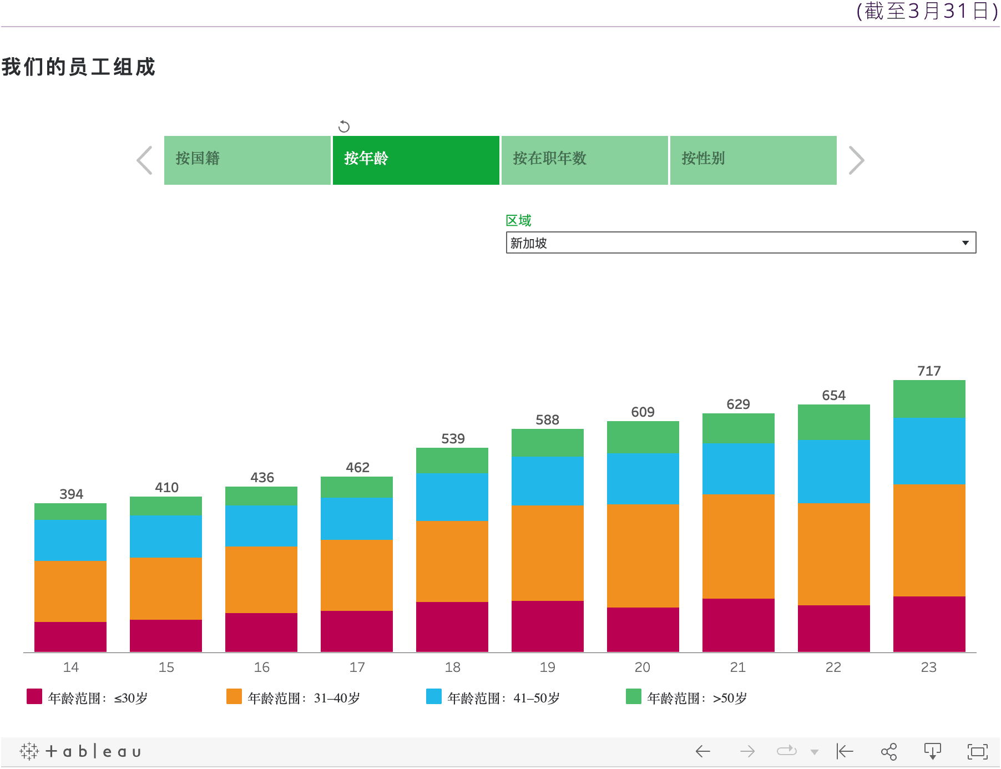Viewport: 1001px width, 769px height.
Task: Click the magenta segment of bar 21
Action: point(739,625)
